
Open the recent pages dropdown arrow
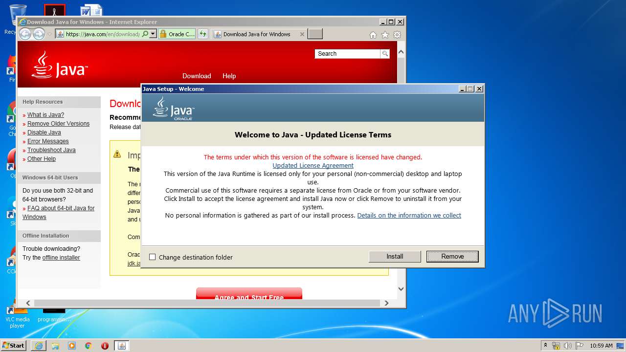click(49, 34)
